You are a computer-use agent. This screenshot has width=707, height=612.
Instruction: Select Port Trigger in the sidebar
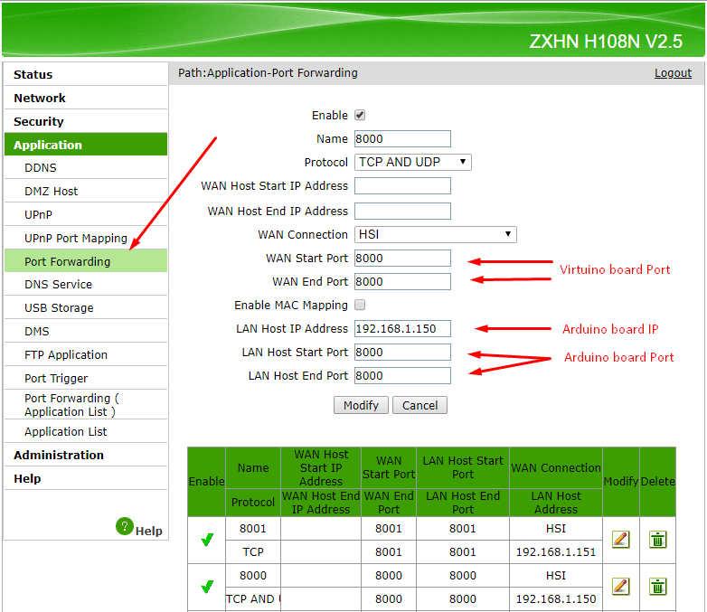[x=56, y=379]
